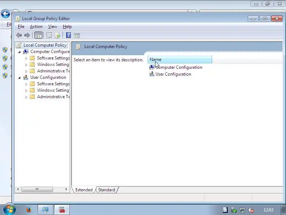Image resolution: width=286 pixels, height=215 pixels.
Task: Select Computer Configuration in the tree
Action: tap(50, 52)
